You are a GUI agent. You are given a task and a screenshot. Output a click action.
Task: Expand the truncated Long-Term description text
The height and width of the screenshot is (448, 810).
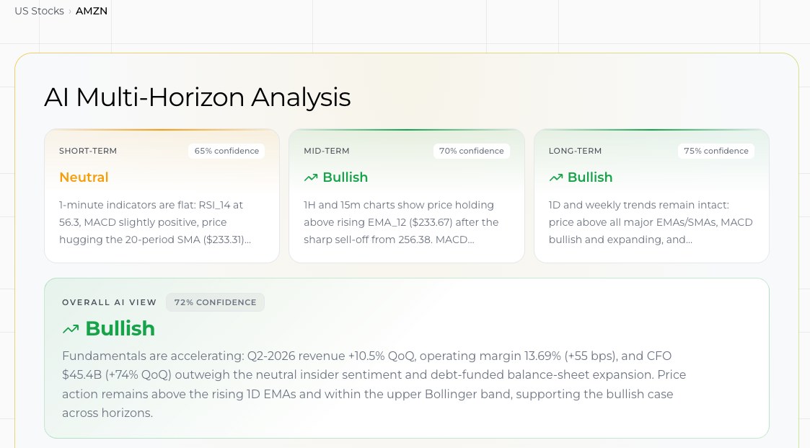coord(651,222)
